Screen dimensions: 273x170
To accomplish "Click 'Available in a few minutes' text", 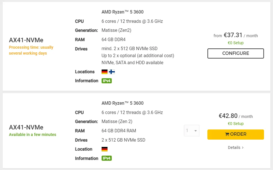I will [x=33, y=135].
